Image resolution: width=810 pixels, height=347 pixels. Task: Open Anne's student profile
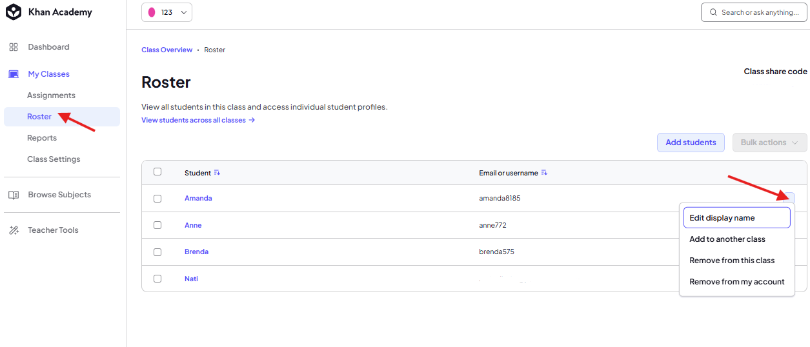pyautogui.click(x=193, y=225)
